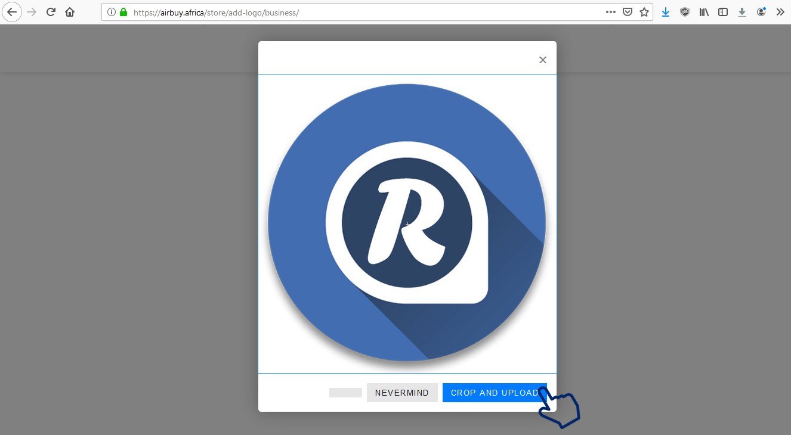Reload the current page

51,12
